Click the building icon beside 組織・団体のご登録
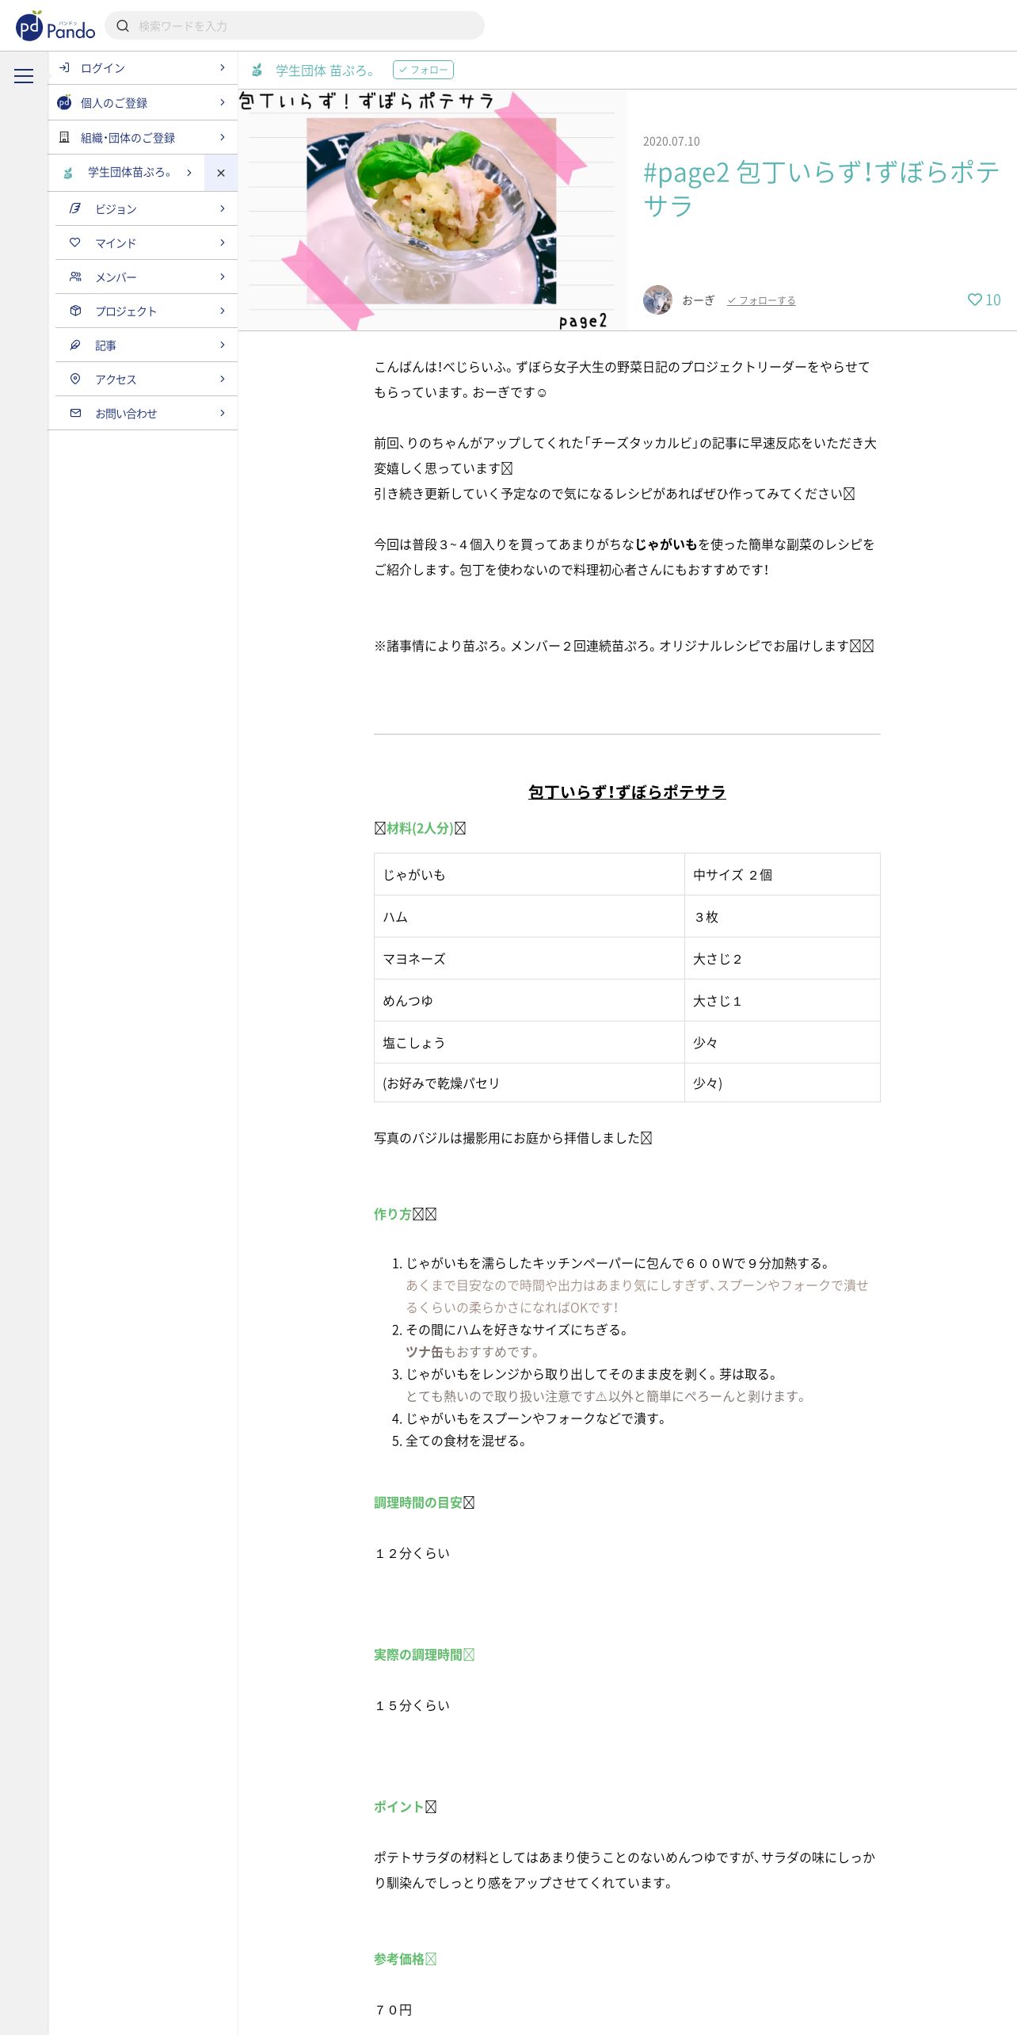The height and width of the screenshot is (2035, 1017). tap(64, 137)
